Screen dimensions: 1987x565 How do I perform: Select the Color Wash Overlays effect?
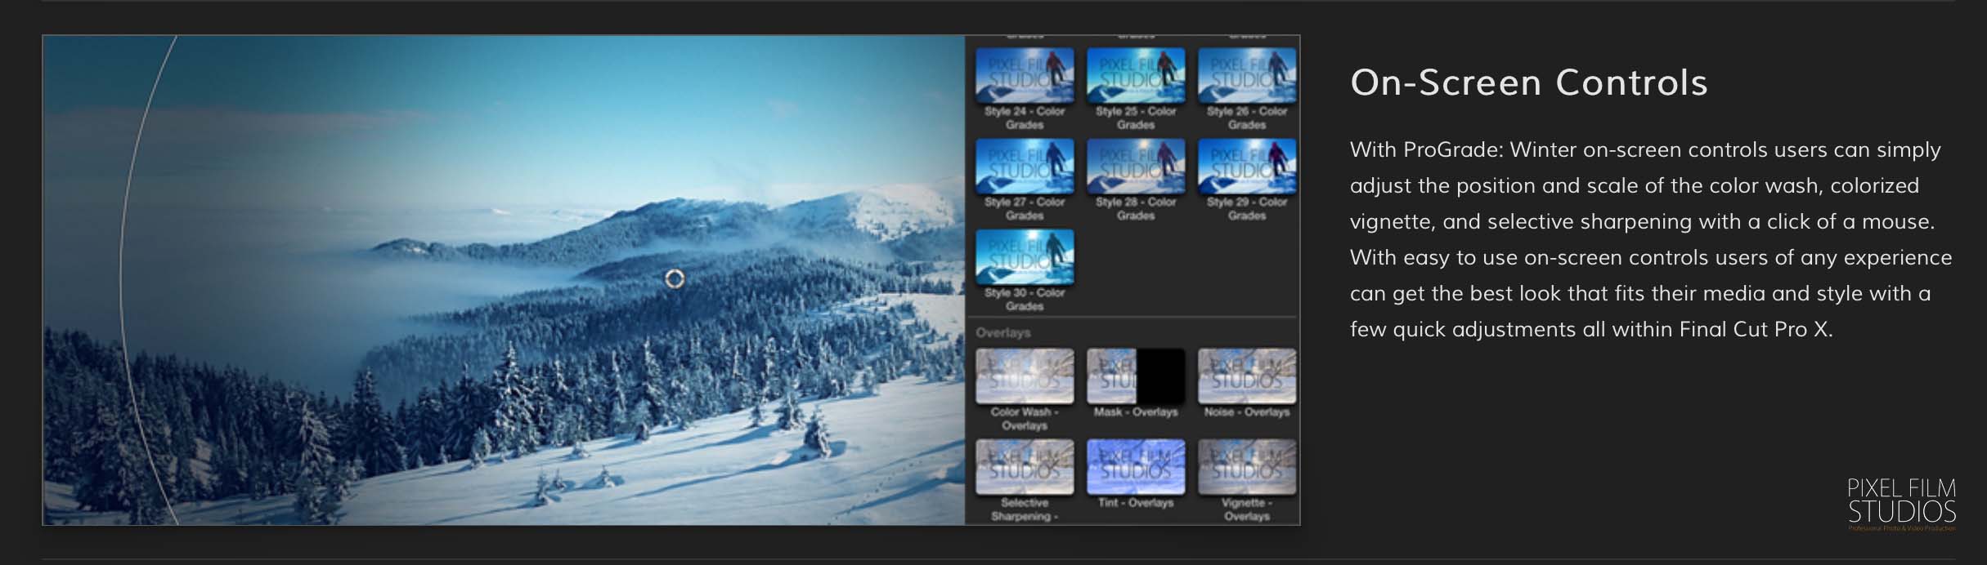pyautogui.click(x=1025, y=376)
